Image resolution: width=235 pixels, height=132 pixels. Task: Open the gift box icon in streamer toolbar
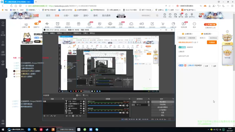[x=79, y=24]
